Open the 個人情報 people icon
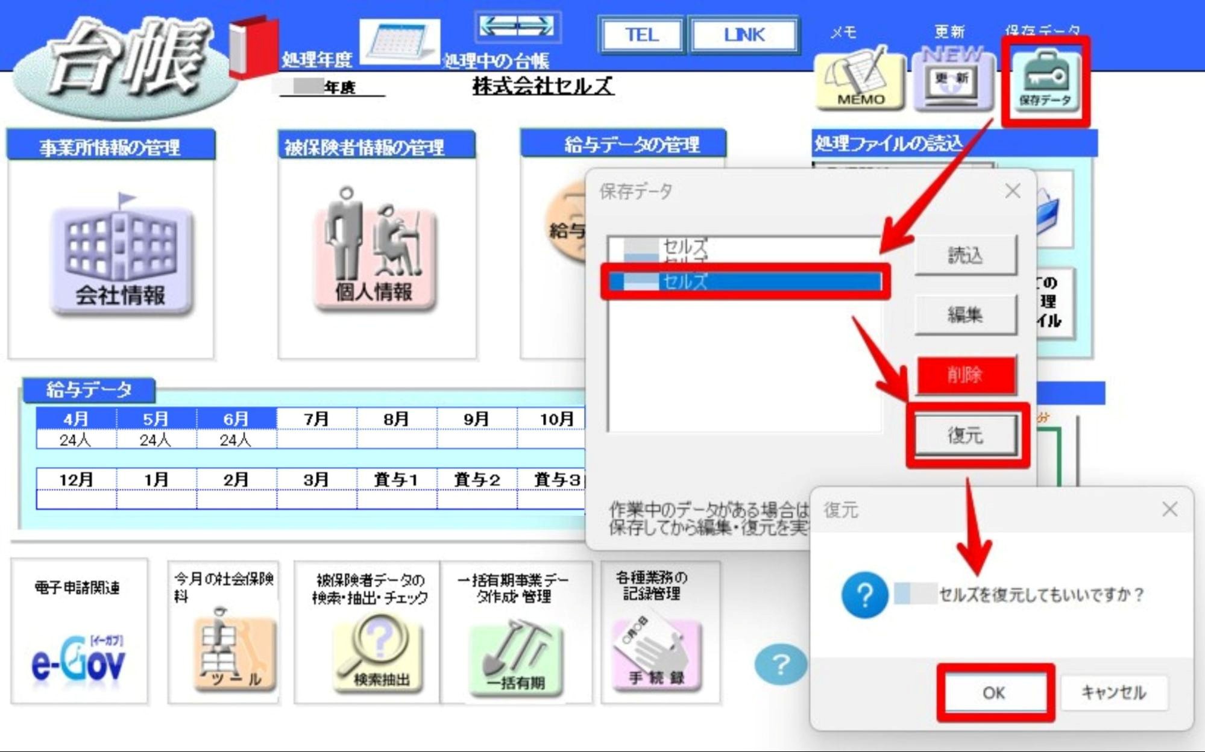Screen dimensions: 1205x752 pyautogui.click(x=374, y=248)
